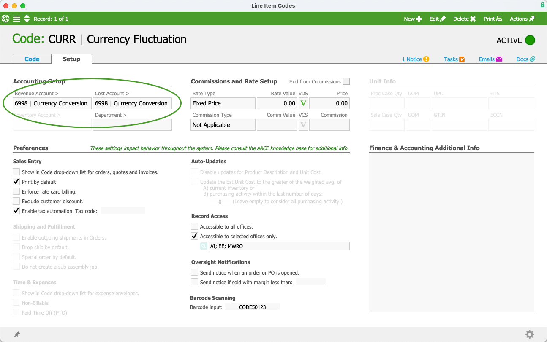The height and width of the screenshot is (342, 547).
Task: Click the empty Department field
Action: pos(132,125)
